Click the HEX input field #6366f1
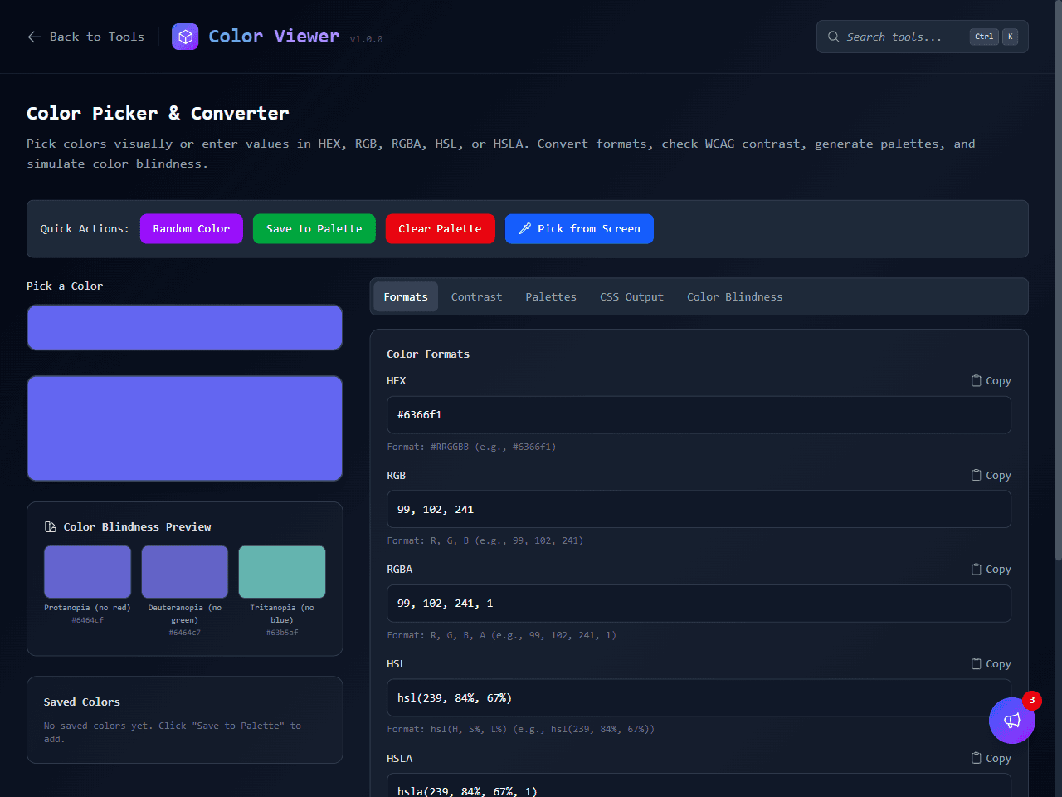This screenshot has width=1062, height=797. point(699,414)
